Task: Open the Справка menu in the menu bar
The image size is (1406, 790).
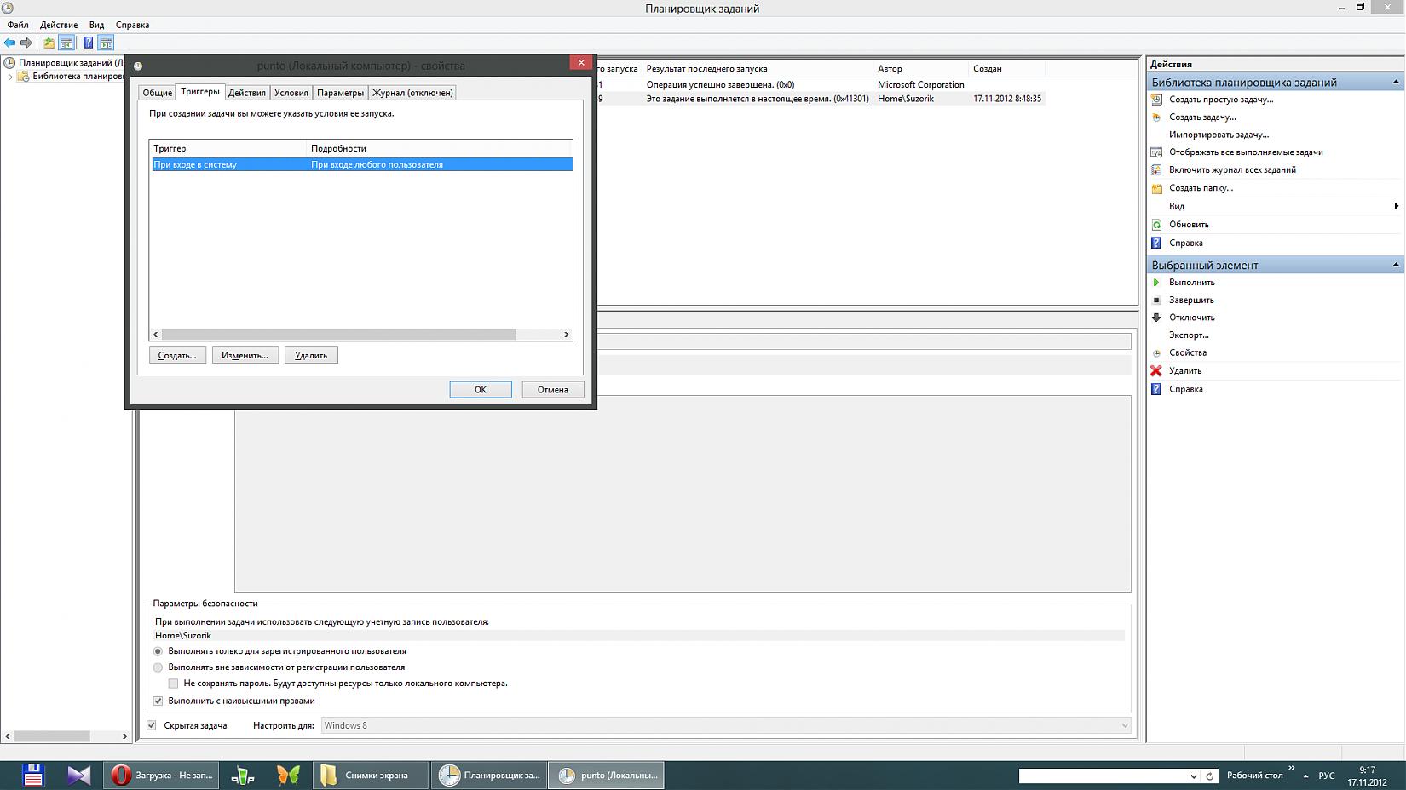Action: pos(132,25)
